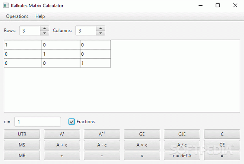Run Gaussian elimination GE button

(142, 134)
